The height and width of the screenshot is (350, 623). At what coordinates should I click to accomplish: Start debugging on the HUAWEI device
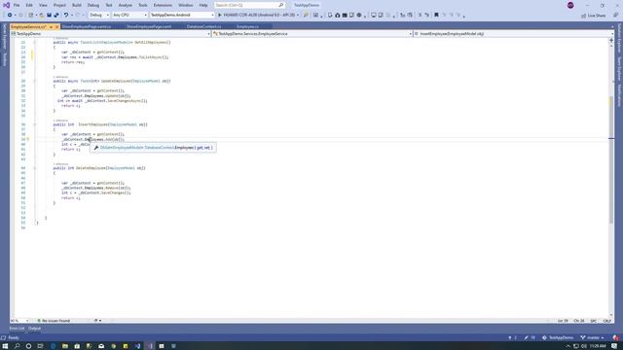click(x=256, y=16)
